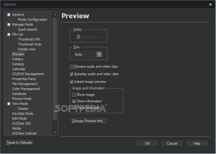Uncheck Show histogram

tap(74, 108)
